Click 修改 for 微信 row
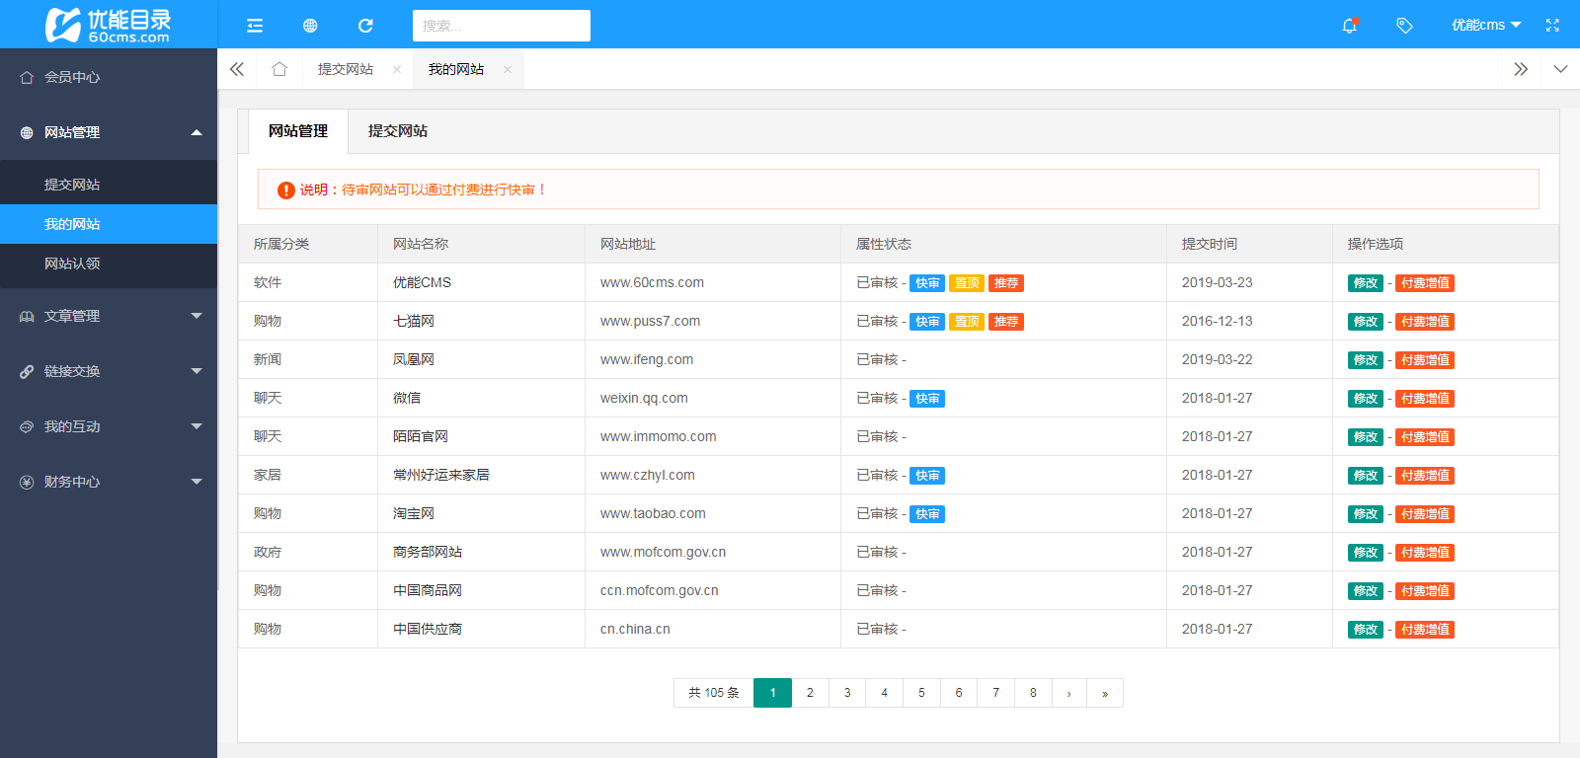Screen dimensions: 1580x758 pos(1366,399)
